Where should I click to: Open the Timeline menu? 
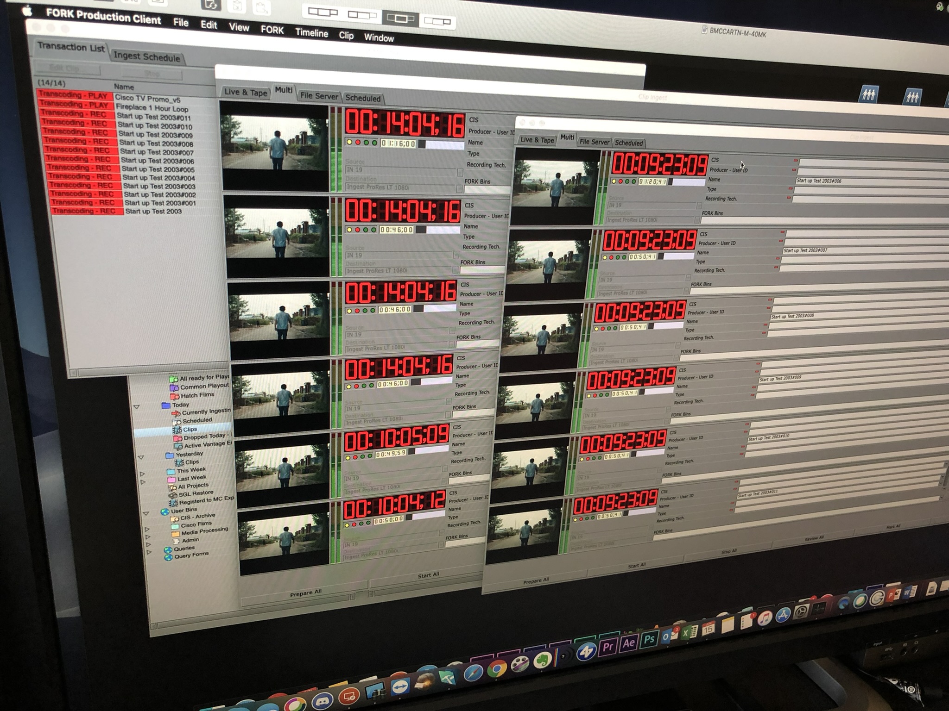click(x=311, y=33)
